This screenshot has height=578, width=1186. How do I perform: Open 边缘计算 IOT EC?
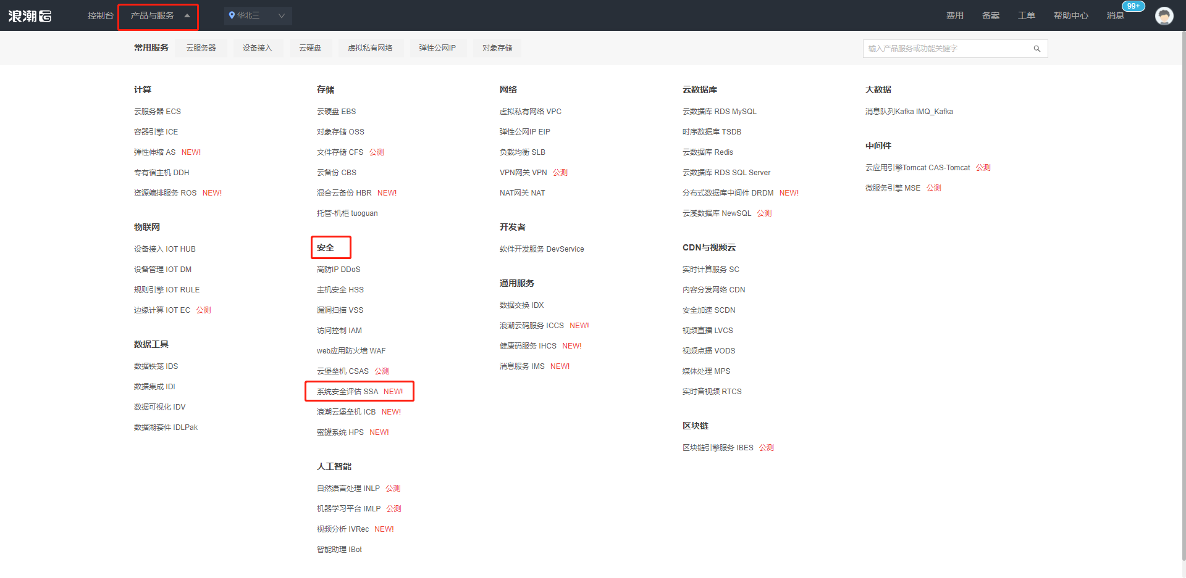pos(162,310)
